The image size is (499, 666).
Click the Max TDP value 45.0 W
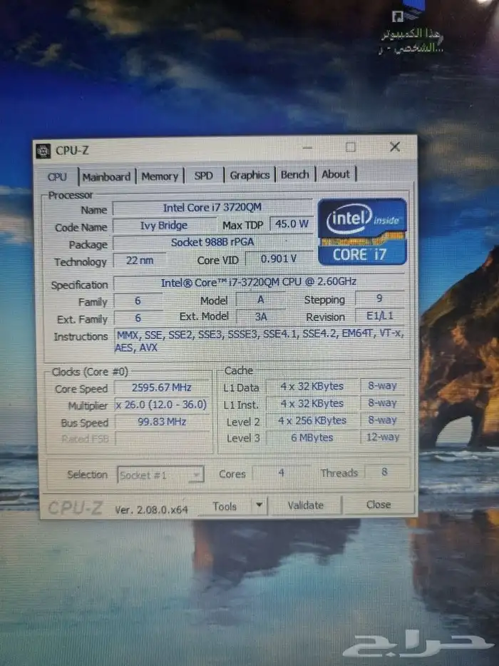point(292,224)
